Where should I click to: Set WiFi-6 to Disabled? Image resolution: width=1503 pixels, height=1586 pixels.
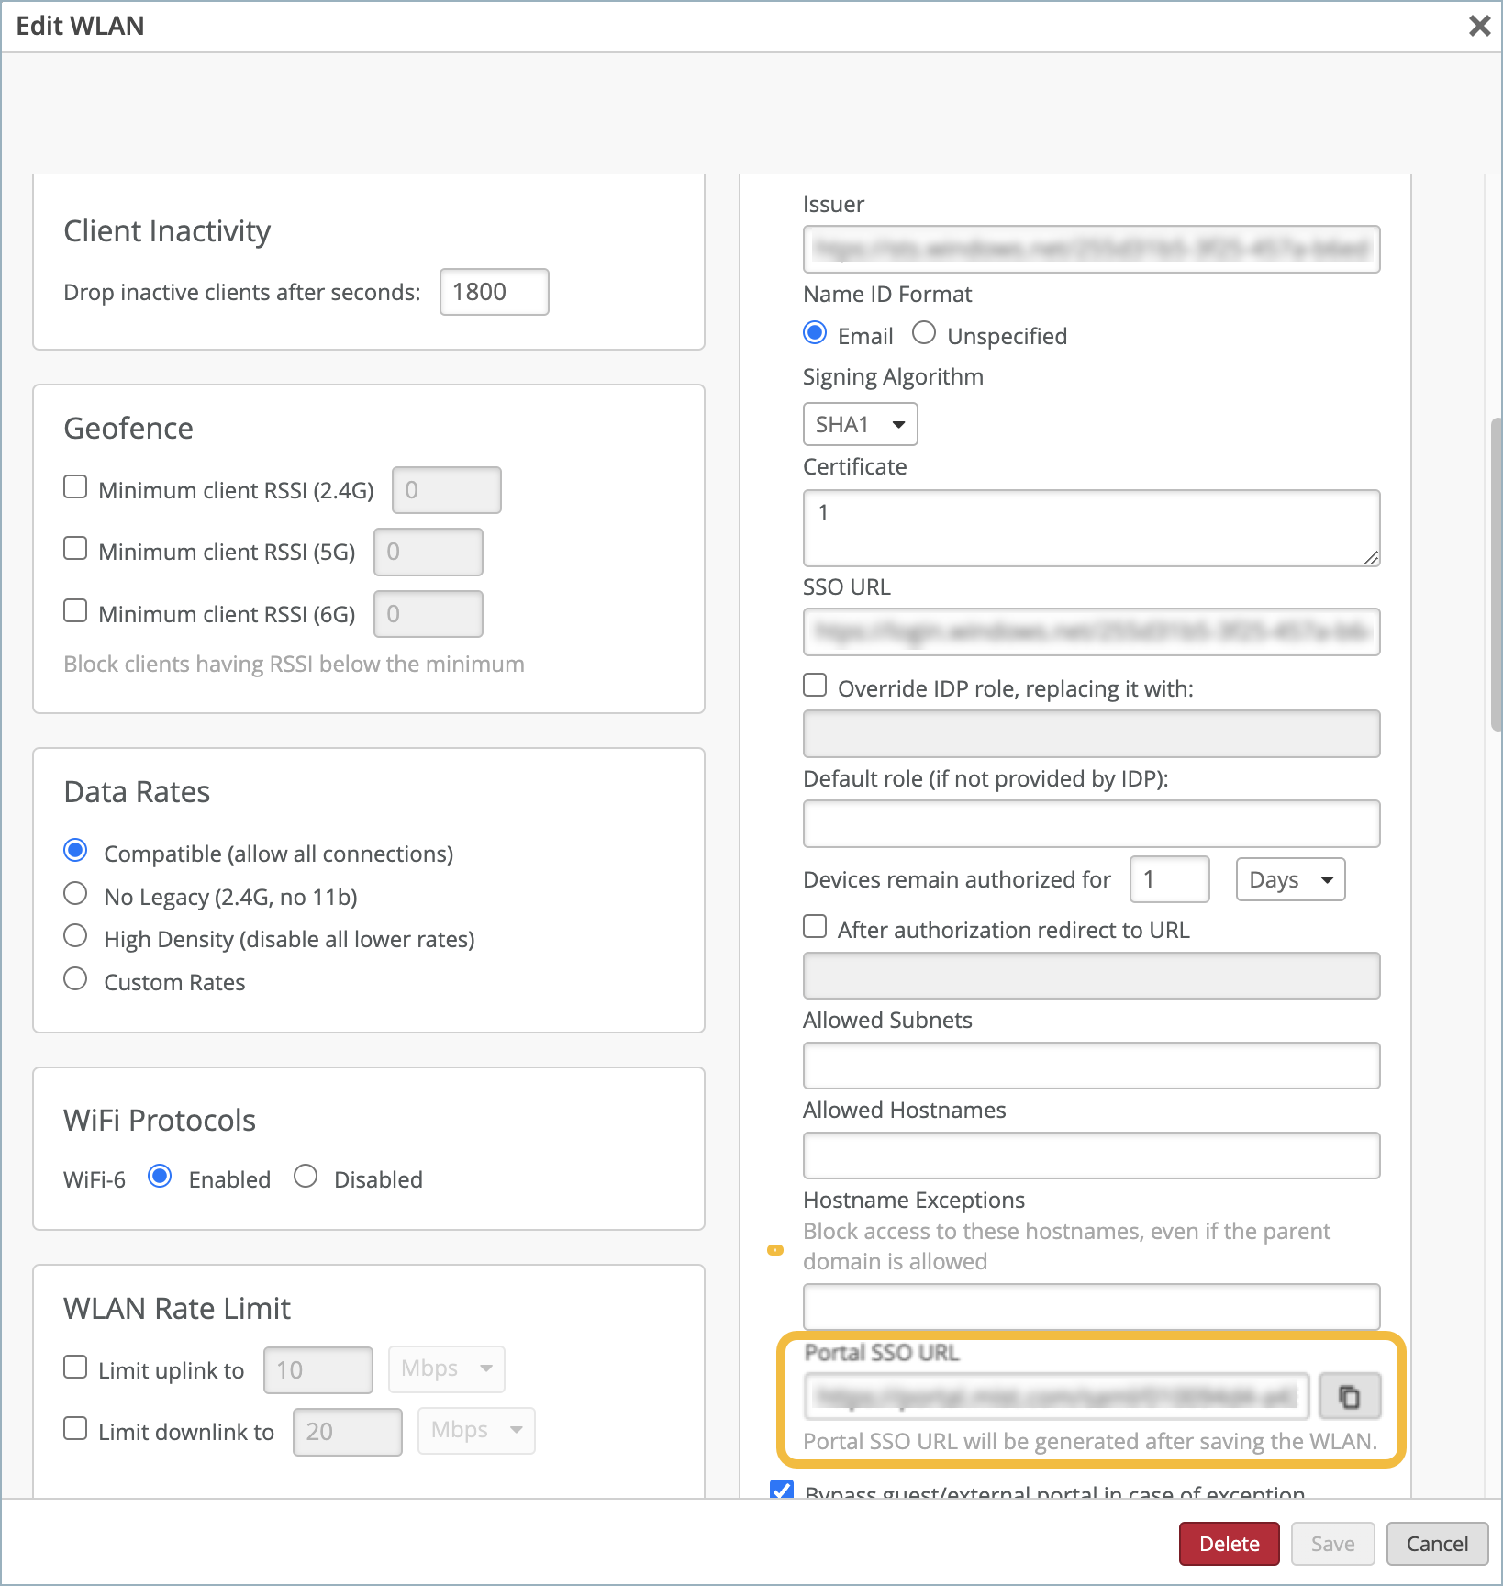point(306,1177)
